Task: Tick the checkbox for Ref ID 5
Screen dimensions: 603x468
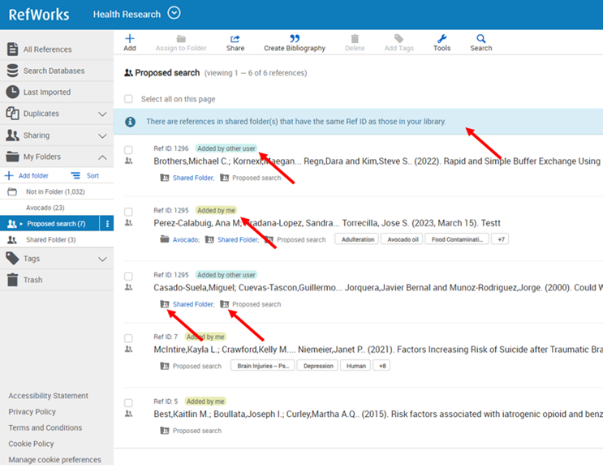Action: coord(128,402)
